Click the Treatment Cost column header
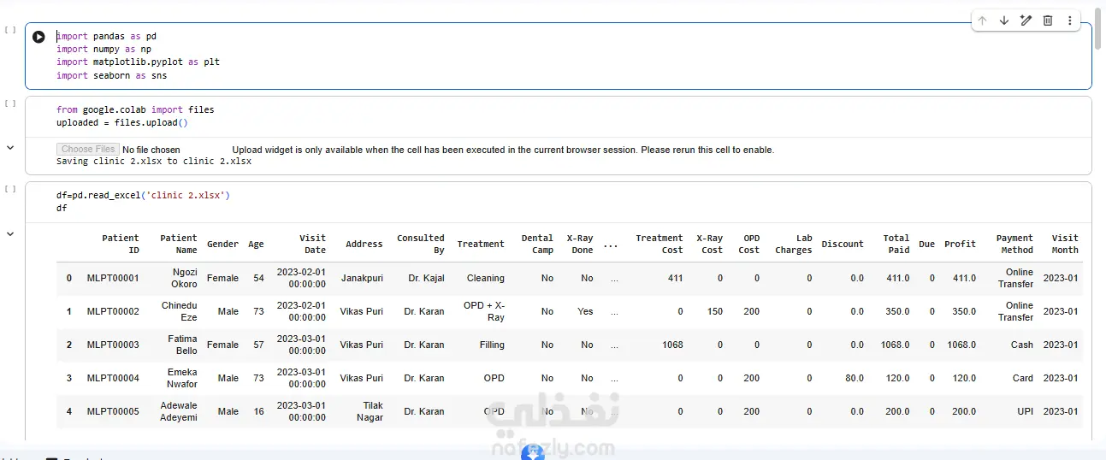This screenshot has width=1106, height=460. click(659, 244)
